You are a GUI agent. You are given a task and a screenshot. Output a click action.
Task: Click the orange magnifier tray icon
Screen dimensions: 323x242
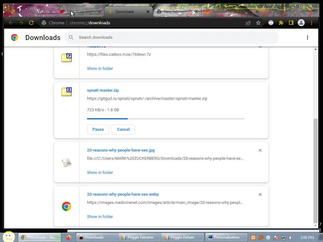pyautogui.click(x=261, y=238)
